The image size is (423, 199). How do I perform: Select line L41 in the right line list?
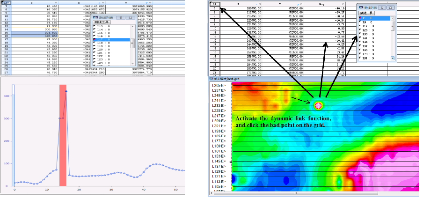tap(374, 38)
